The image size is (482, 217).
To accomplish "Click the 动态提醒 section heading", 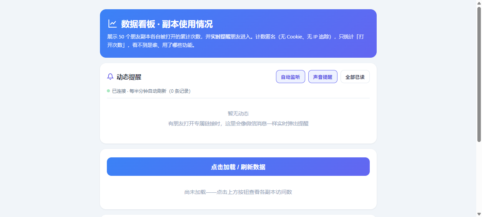I will tap(129, 77).
